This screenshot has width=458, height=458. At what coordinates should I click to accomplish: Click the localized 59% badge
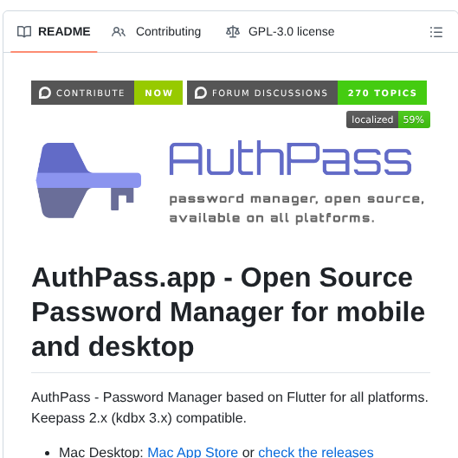pyautogui.click(x=388, y=119)
